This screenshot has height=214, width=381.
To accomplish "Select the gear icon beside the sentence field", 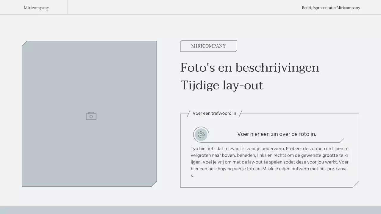I will [201, 134].
